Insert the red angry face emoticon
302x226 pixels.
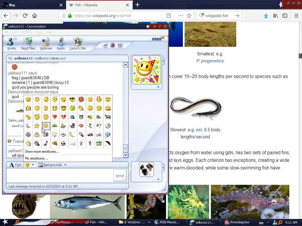(81, 99)
